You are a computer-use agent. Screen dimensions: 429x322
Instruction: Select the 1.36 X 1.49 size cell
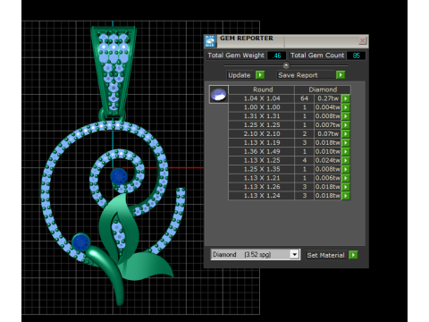[262, 151]
